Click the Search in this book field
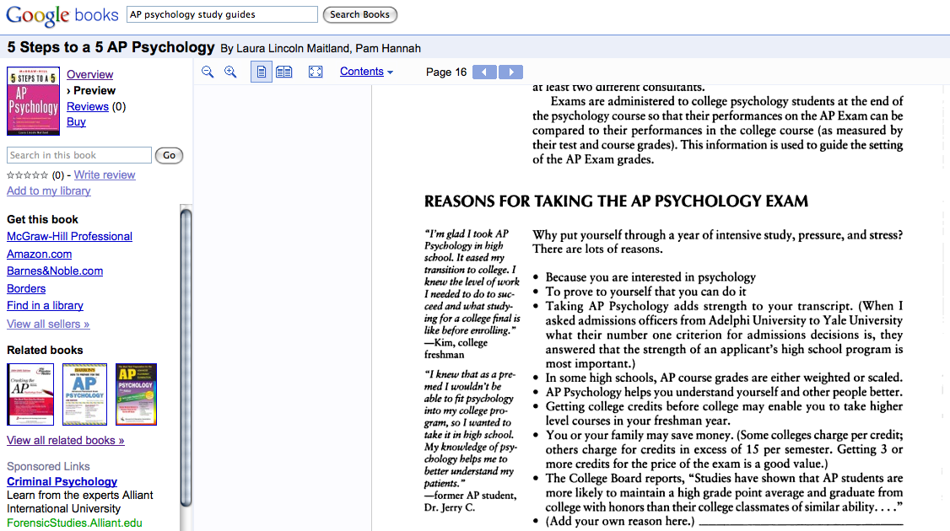 pos(78,155)
